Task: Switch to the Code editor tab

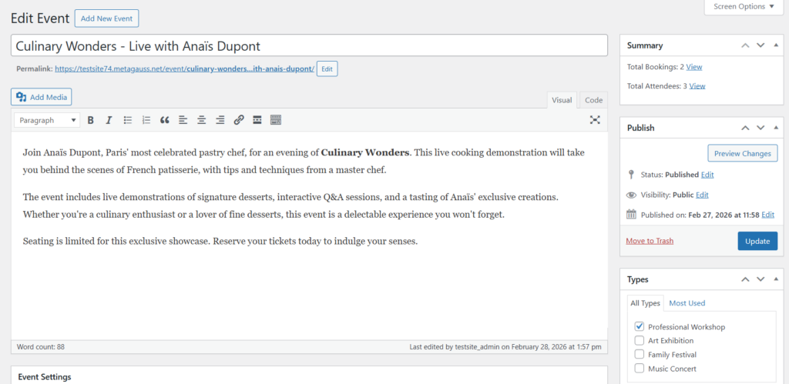Action: tap(593, 100)
